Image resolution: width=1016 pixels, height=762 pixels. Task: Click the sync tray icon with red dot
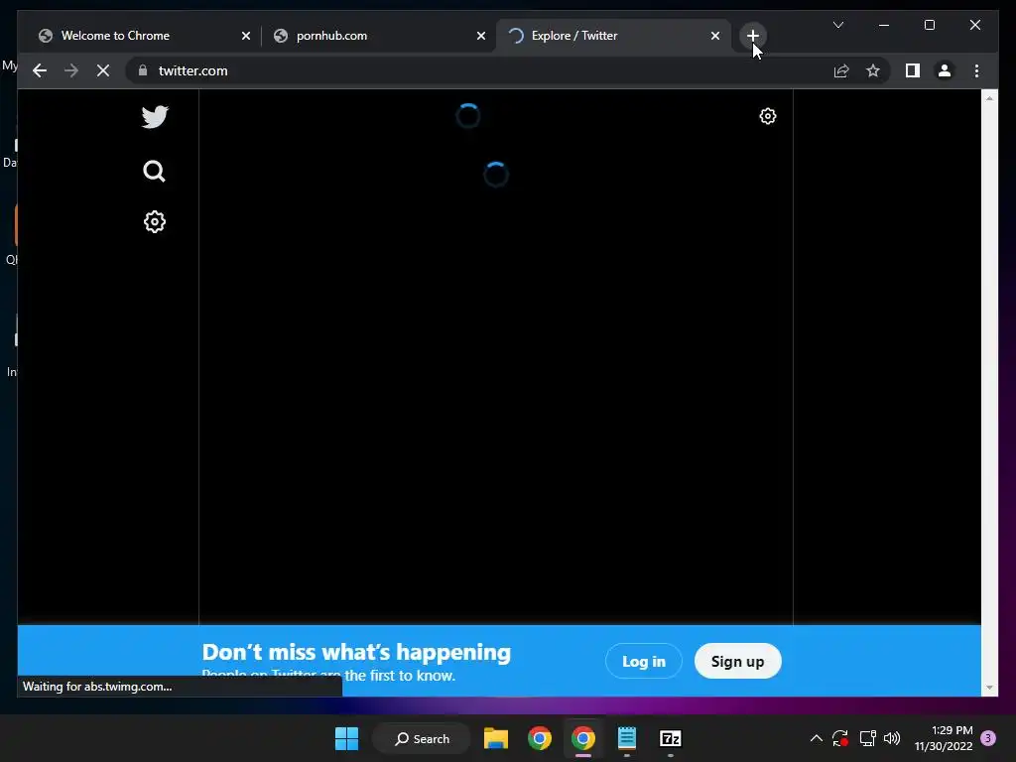point(840,738)
